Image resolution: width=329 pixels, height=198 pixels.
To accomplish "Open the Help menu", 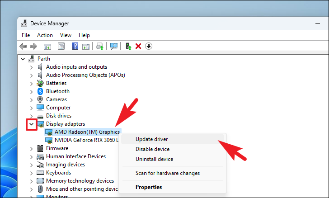I will pyautogui.click(x=84, y=35).
